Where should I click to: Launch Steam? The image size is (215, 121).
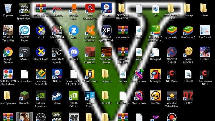57,96
